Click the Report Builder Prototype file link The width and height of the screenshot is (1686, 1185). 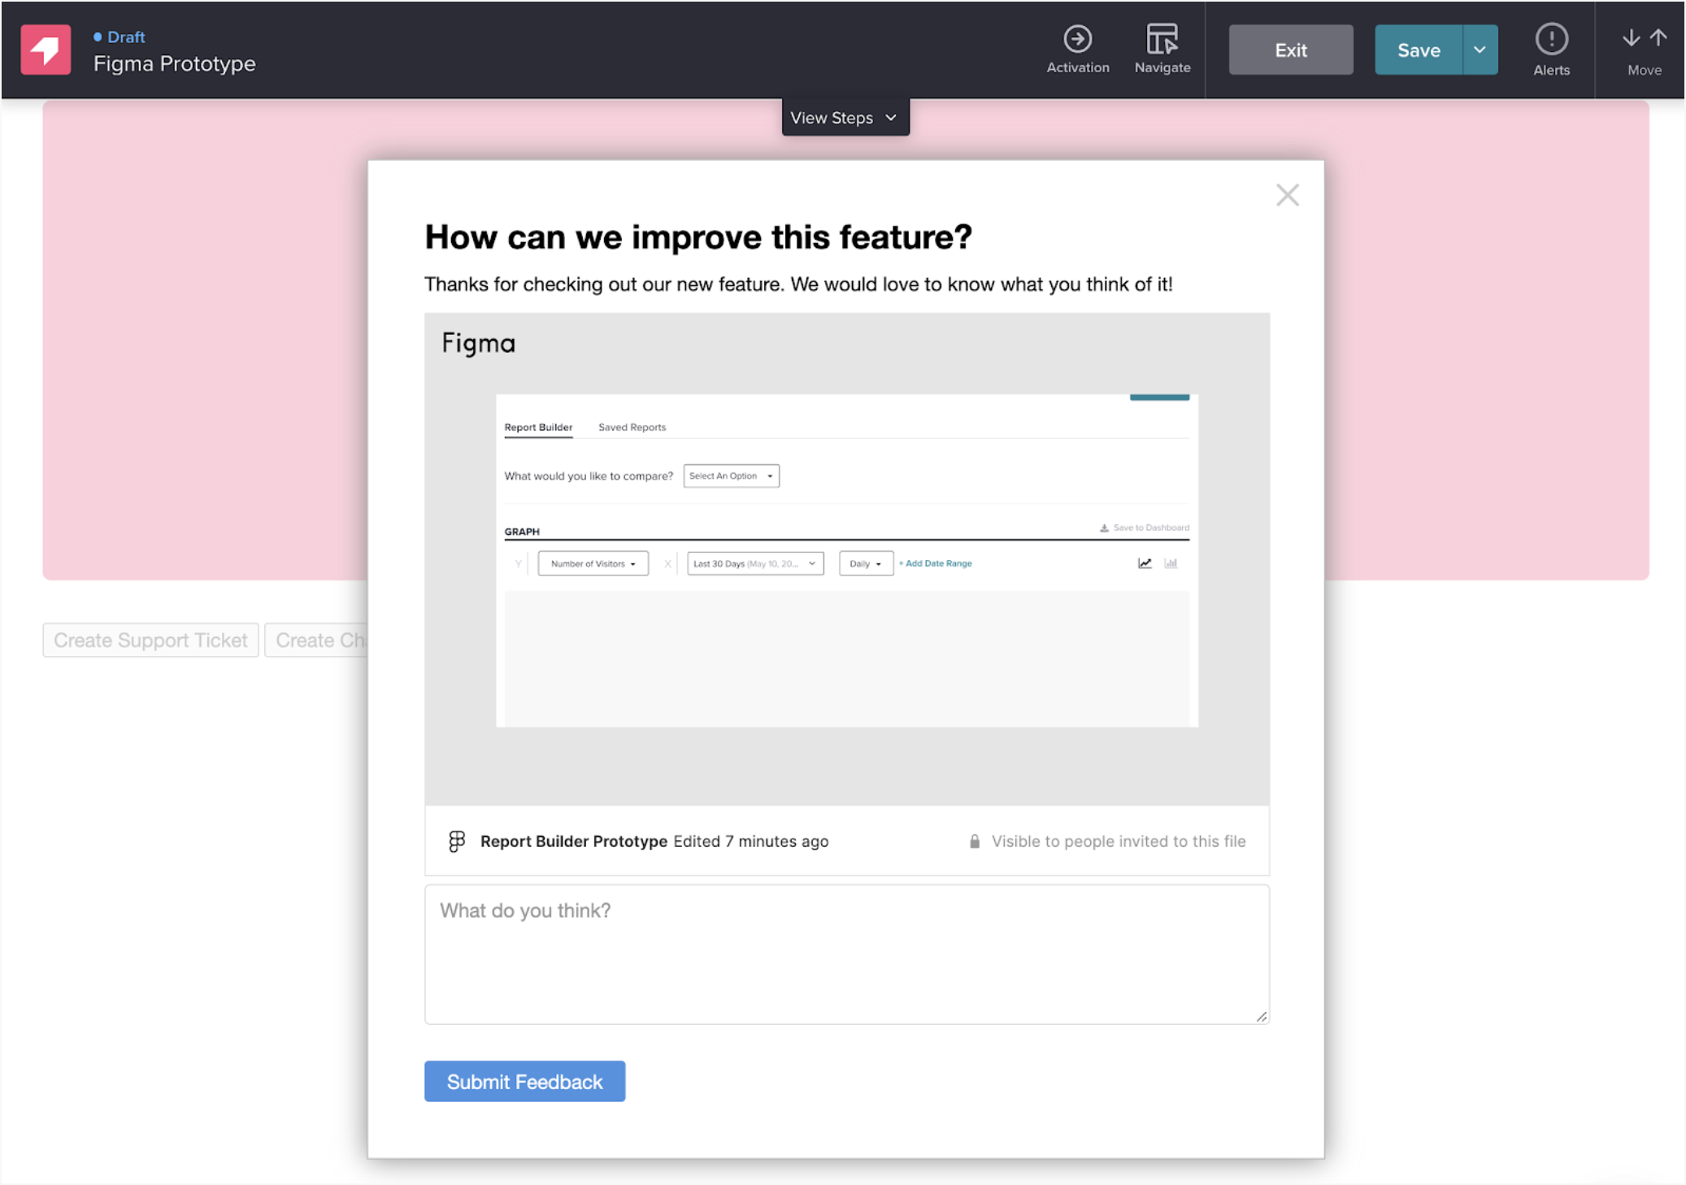pos(574,841)
